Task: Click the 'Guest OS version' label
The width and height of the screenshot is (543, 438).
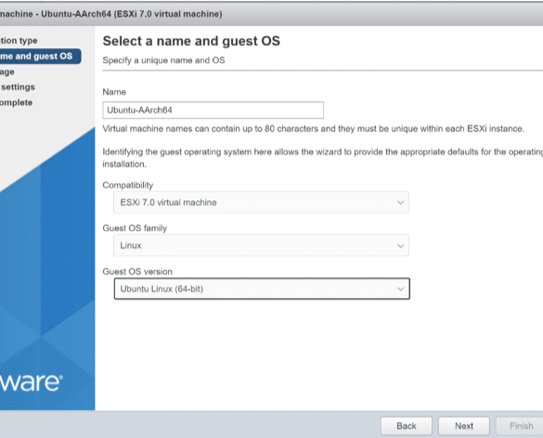Action: (x=137, y=272)
